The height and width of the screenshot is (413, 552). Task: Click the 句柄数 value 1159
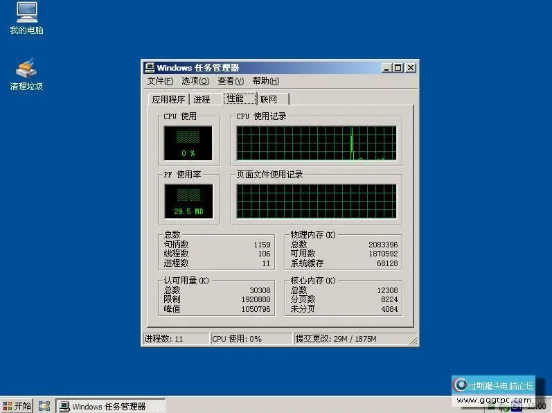(262, 245)
